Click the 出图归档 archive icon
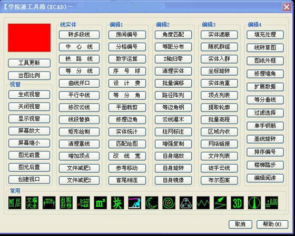Image resolution: width=295 pixels, height=236 pixels. click(66, 203)
